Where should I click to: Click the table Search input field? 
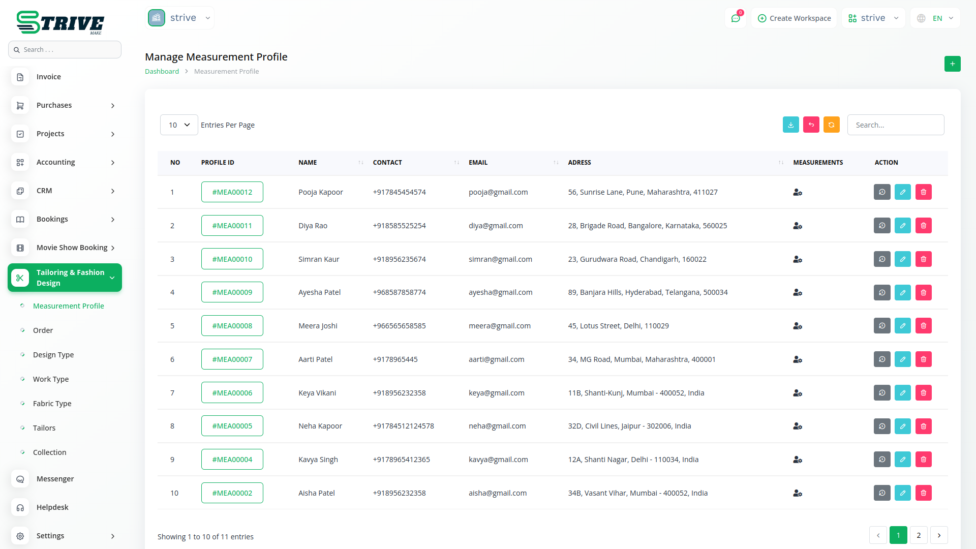895,125
